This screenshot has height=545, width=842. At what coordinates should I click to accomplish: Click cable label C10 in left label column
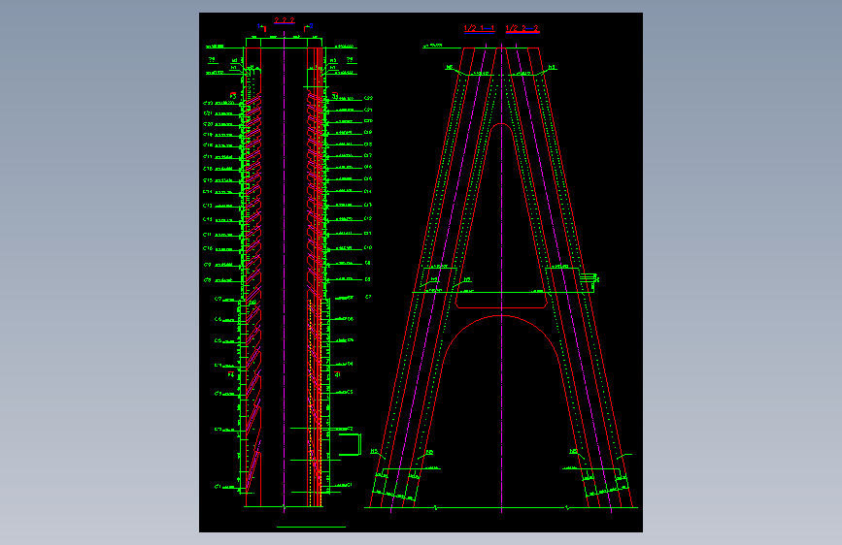click(208, 249)
